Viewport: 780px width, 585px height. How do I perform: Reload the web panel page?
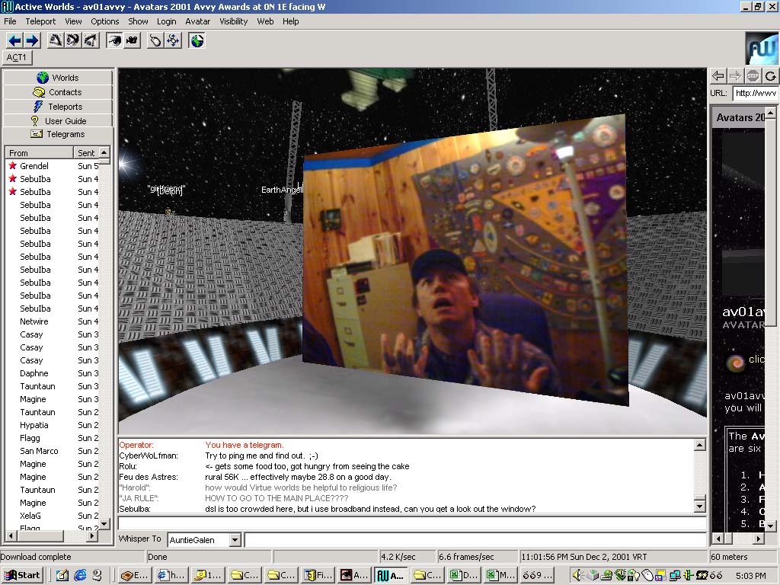771,75
